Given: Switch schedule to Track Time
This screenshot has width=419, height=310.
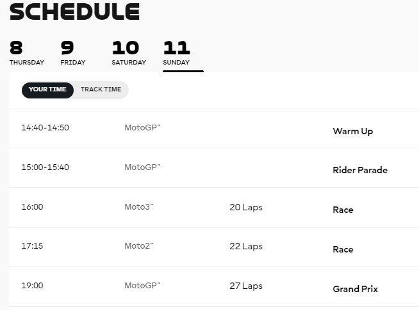Looking at the screenshot, I should (101, 89).
